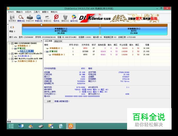Click 本地磁盘(D:) row in partition table
This screenshot has height=136, width=178.
coord(98,55)
